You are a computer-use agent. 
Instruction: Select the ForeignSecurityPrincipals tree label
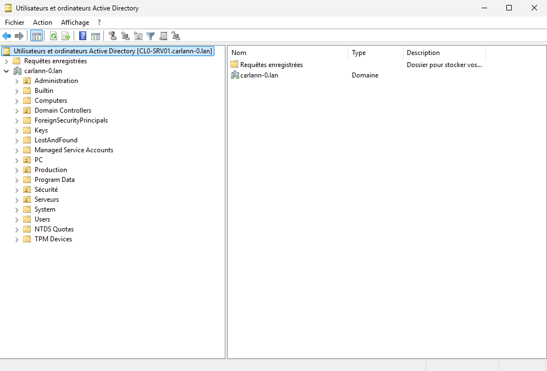point(71,120)
